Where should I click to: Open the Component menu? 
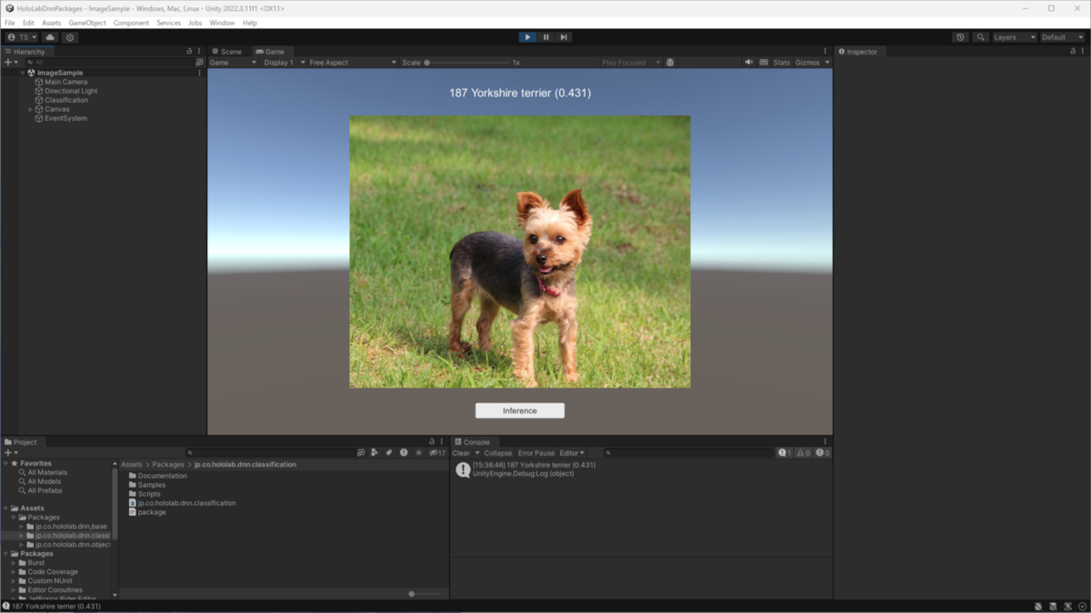[131, 23]
